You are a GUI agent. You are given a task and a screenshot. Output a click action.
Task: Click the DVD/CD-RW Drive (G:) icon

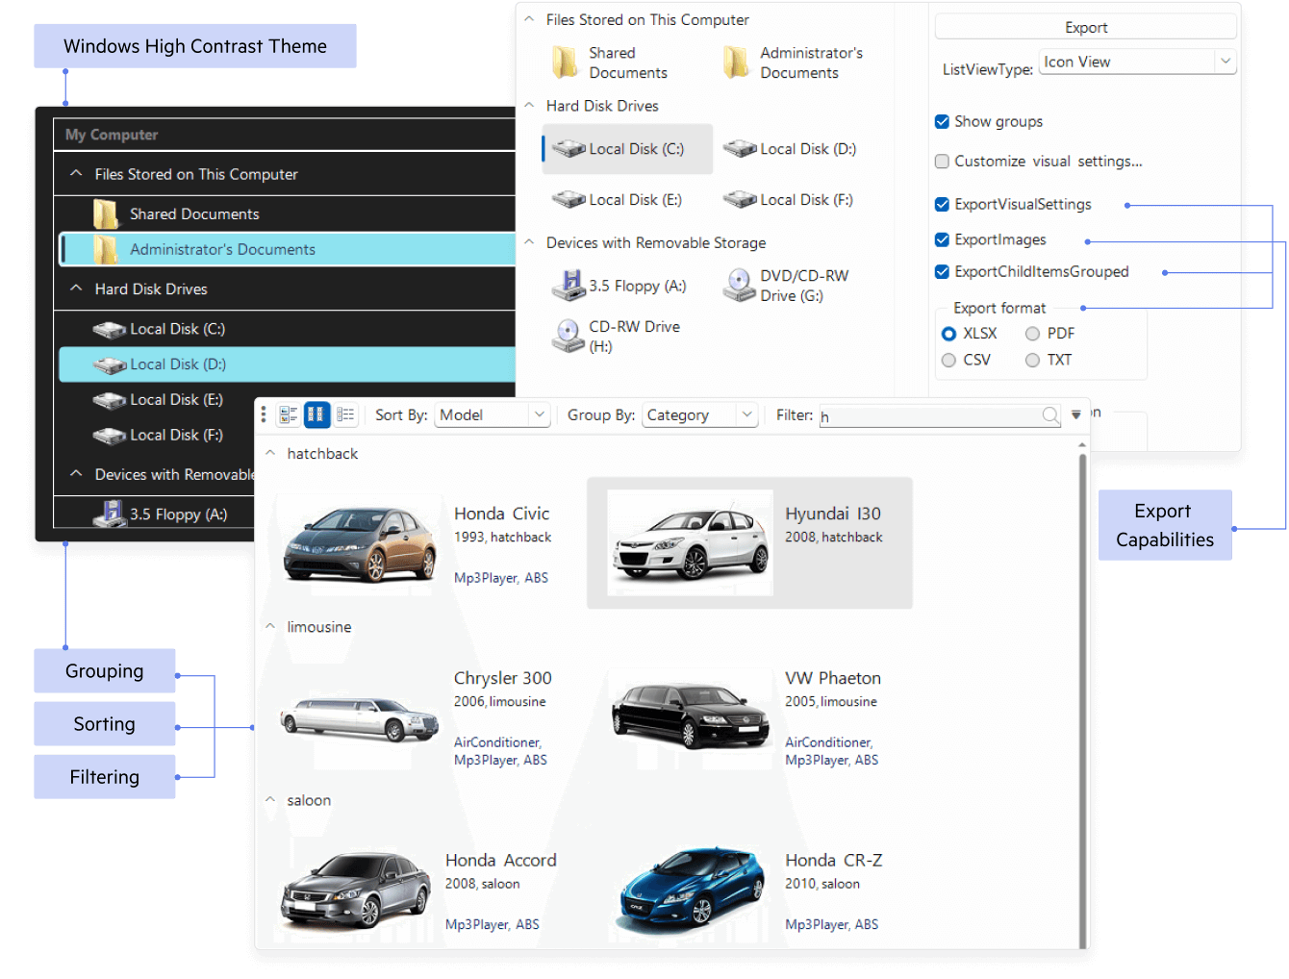[738, 285]
